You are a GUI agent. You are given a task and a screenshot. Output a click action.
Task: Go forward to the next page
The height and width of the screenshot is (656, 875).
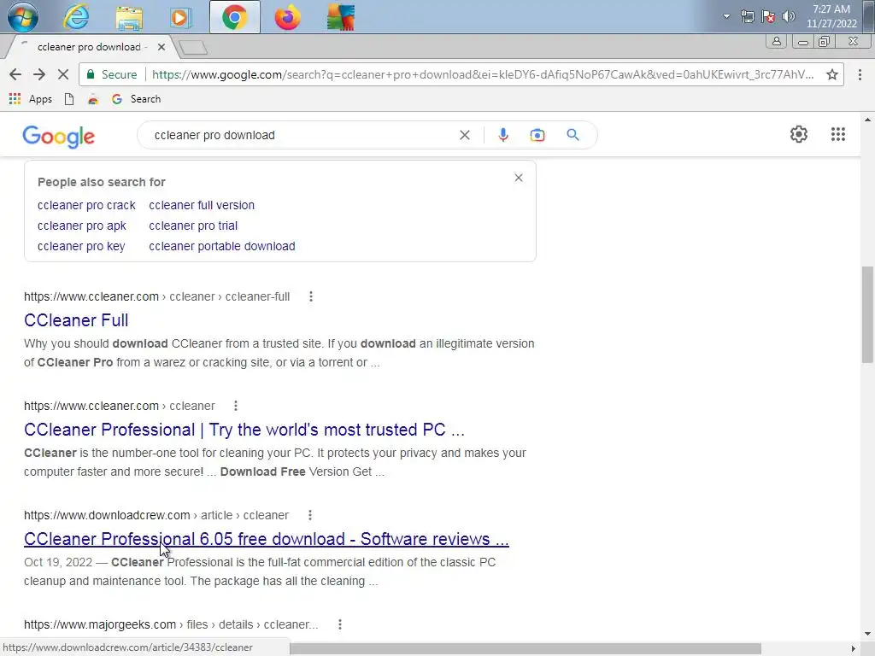(39, 74)
